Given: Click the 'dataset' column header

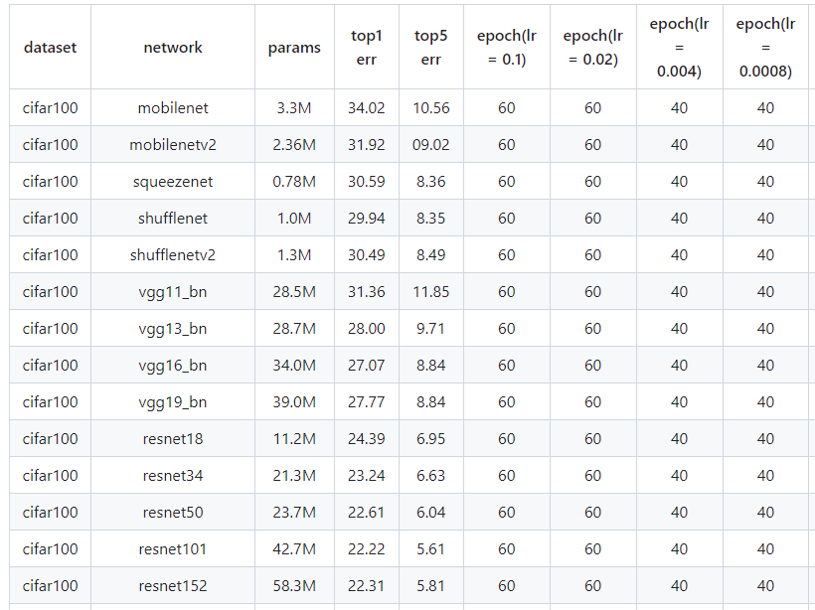Looking at the screenshot, I should coord(50,48).
